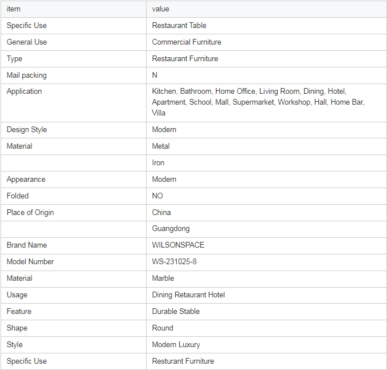Click the 'WILSONSPACE' brand name value
This screenshot has height=370, width=387.
click(178, 245)
